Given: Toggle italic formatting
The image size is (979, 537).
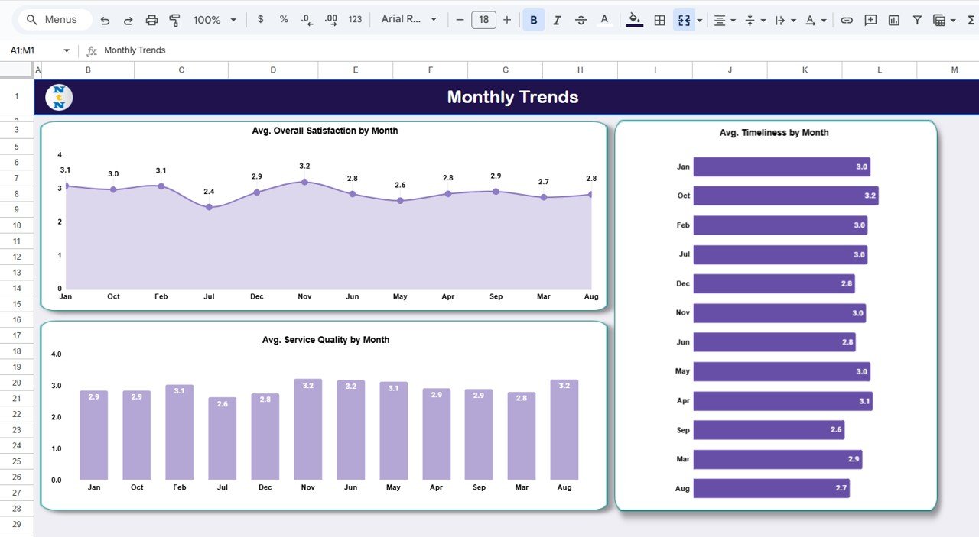Looking at the screenshot, I should 557,20.
